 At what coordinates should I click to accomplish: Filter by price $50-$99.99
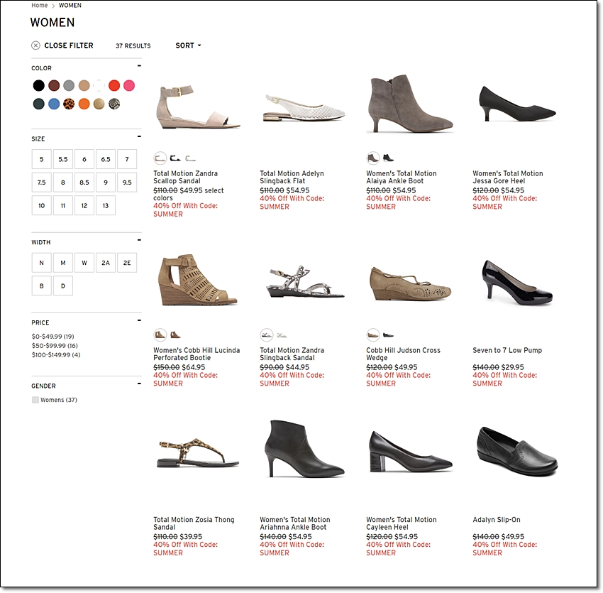(55, 345)
